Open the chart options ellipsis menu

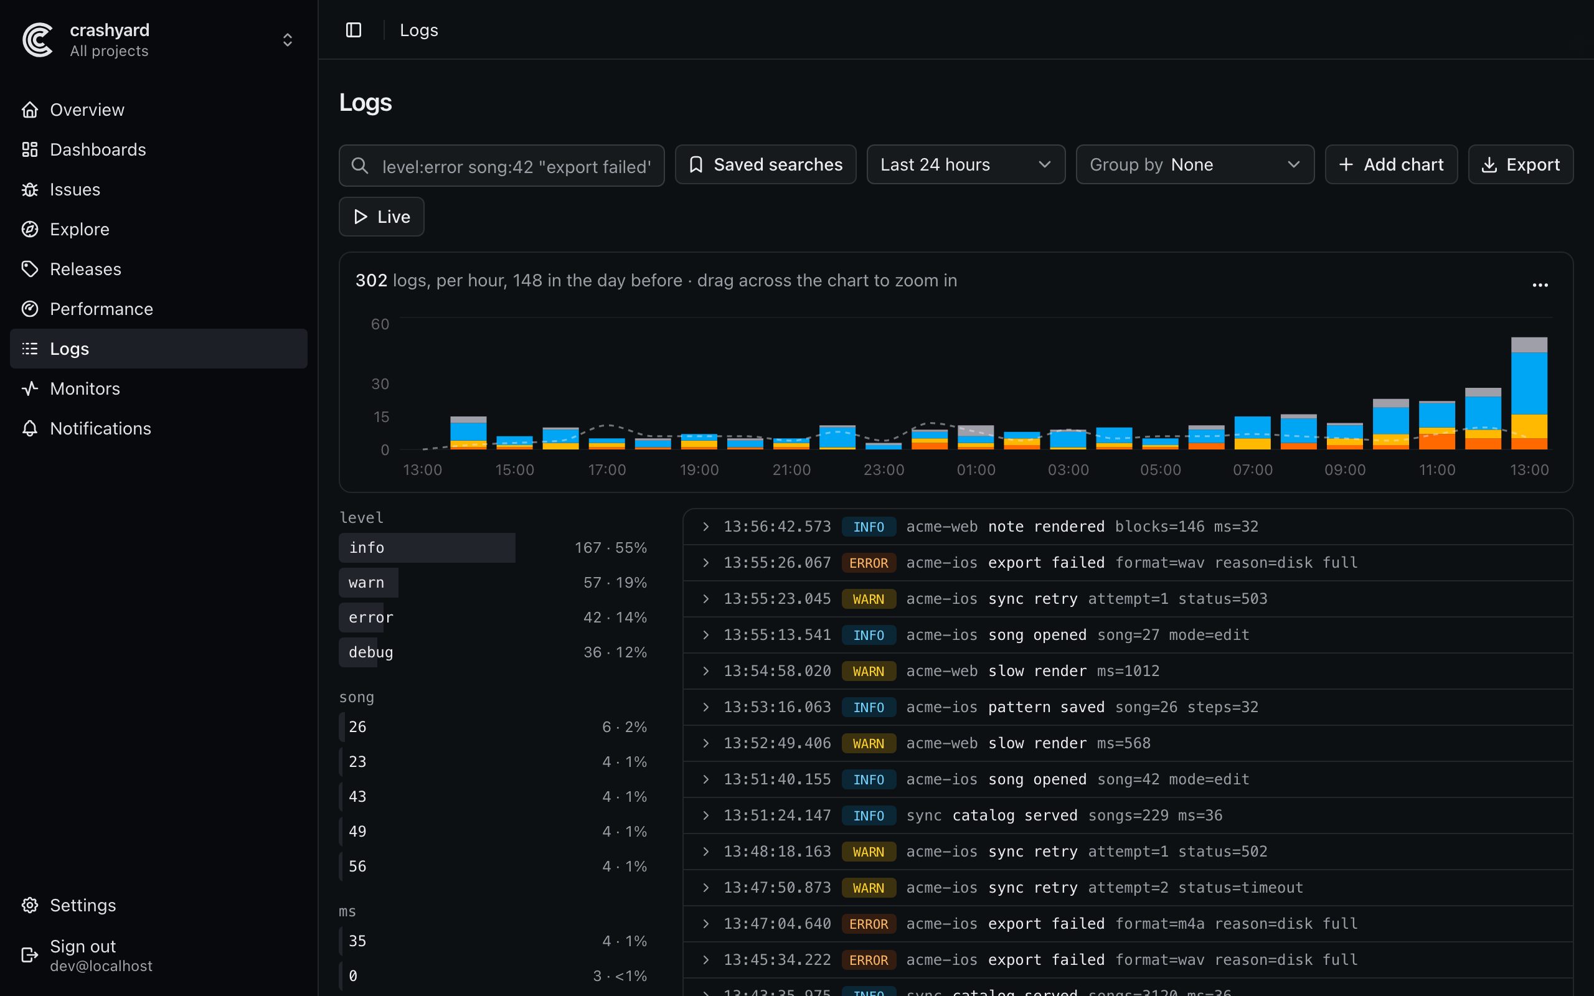[x=1540, y=285]
